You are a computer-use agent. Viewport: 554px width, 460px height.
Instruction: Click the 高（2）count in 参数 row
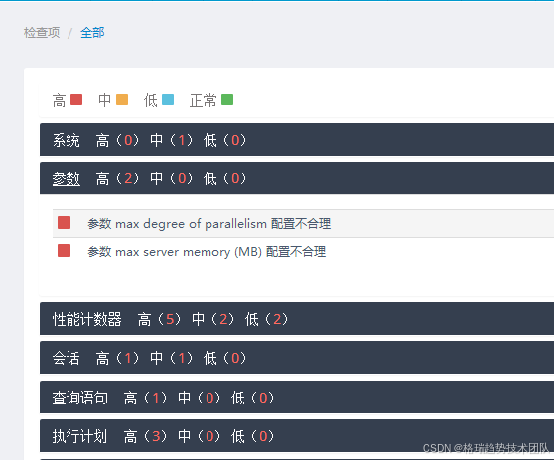(118, 178)
